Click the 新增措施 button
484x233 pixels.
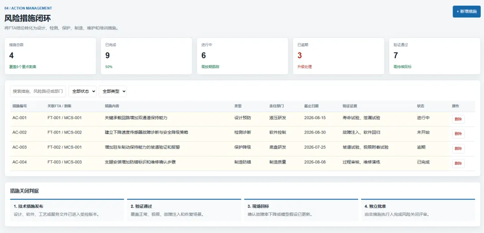coord(467,11)
